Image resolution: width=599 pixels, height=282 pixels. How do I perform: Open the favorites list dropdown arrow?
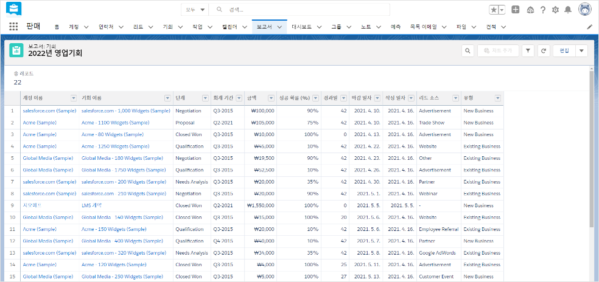coord(502,10)
